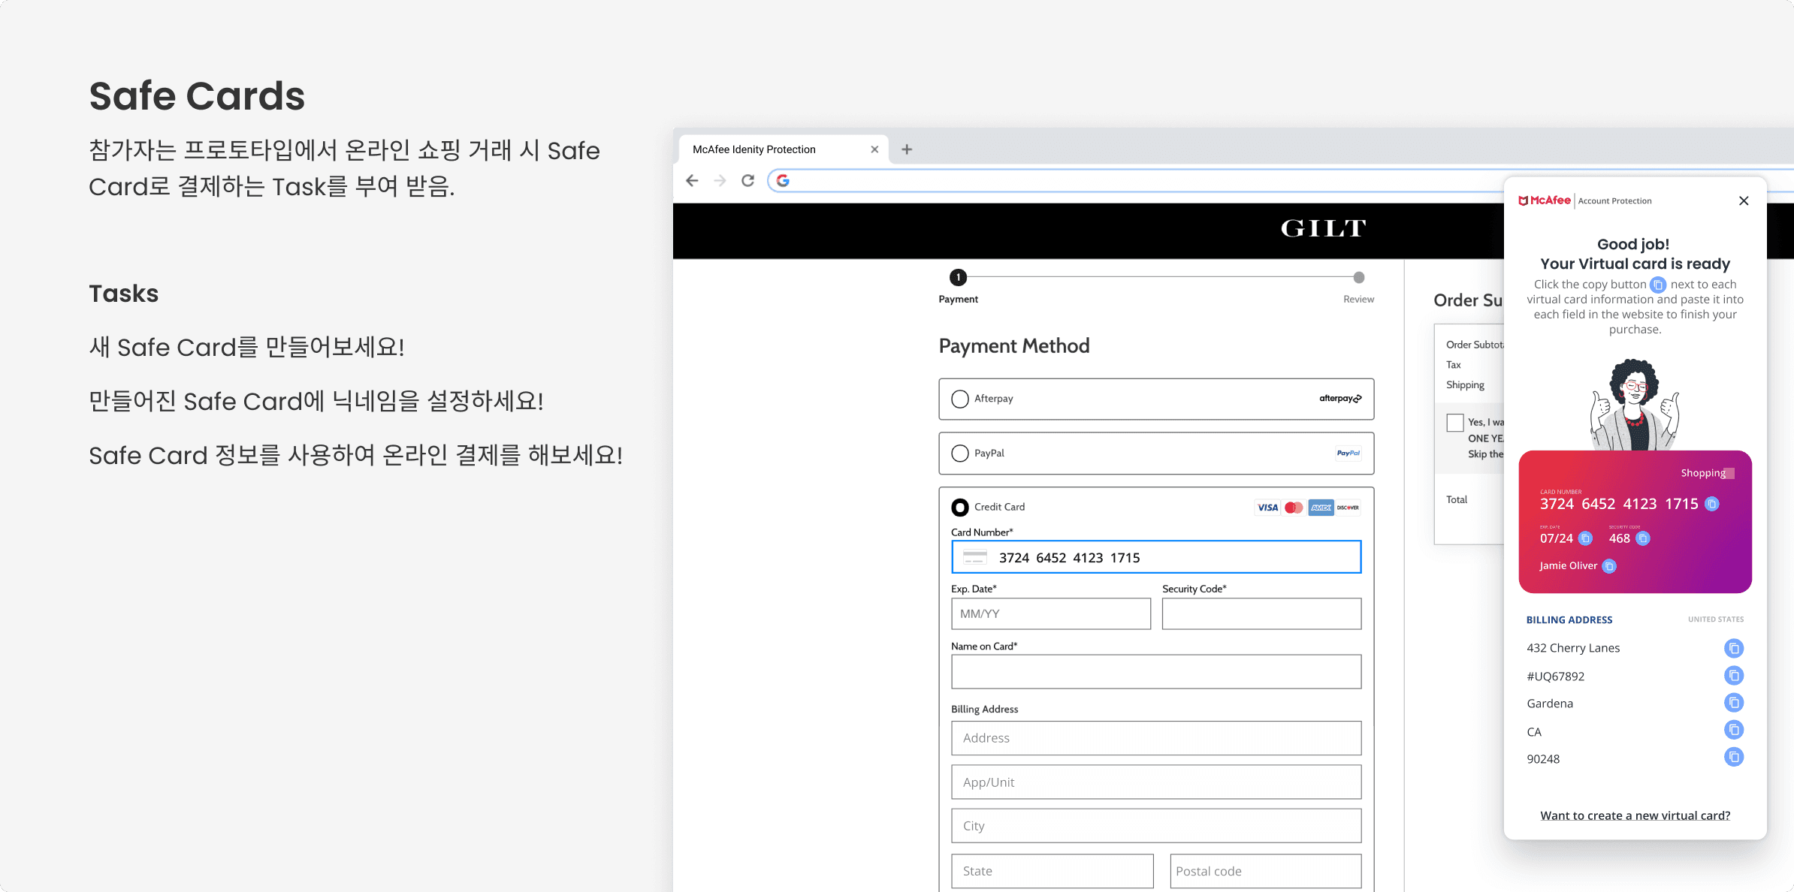Copy the virtual card number 3724 6452 4123 1715
The width and height of the screenshot is (1794, 892).
pyautogui.click(x=1712, y=504)
